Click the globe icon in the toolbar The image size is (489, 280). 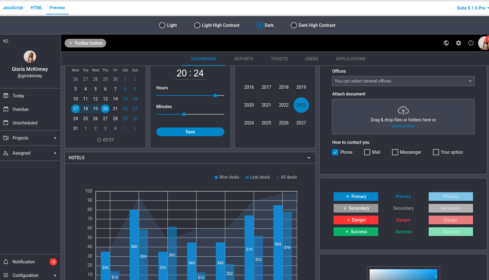click(x=446, y=43)
